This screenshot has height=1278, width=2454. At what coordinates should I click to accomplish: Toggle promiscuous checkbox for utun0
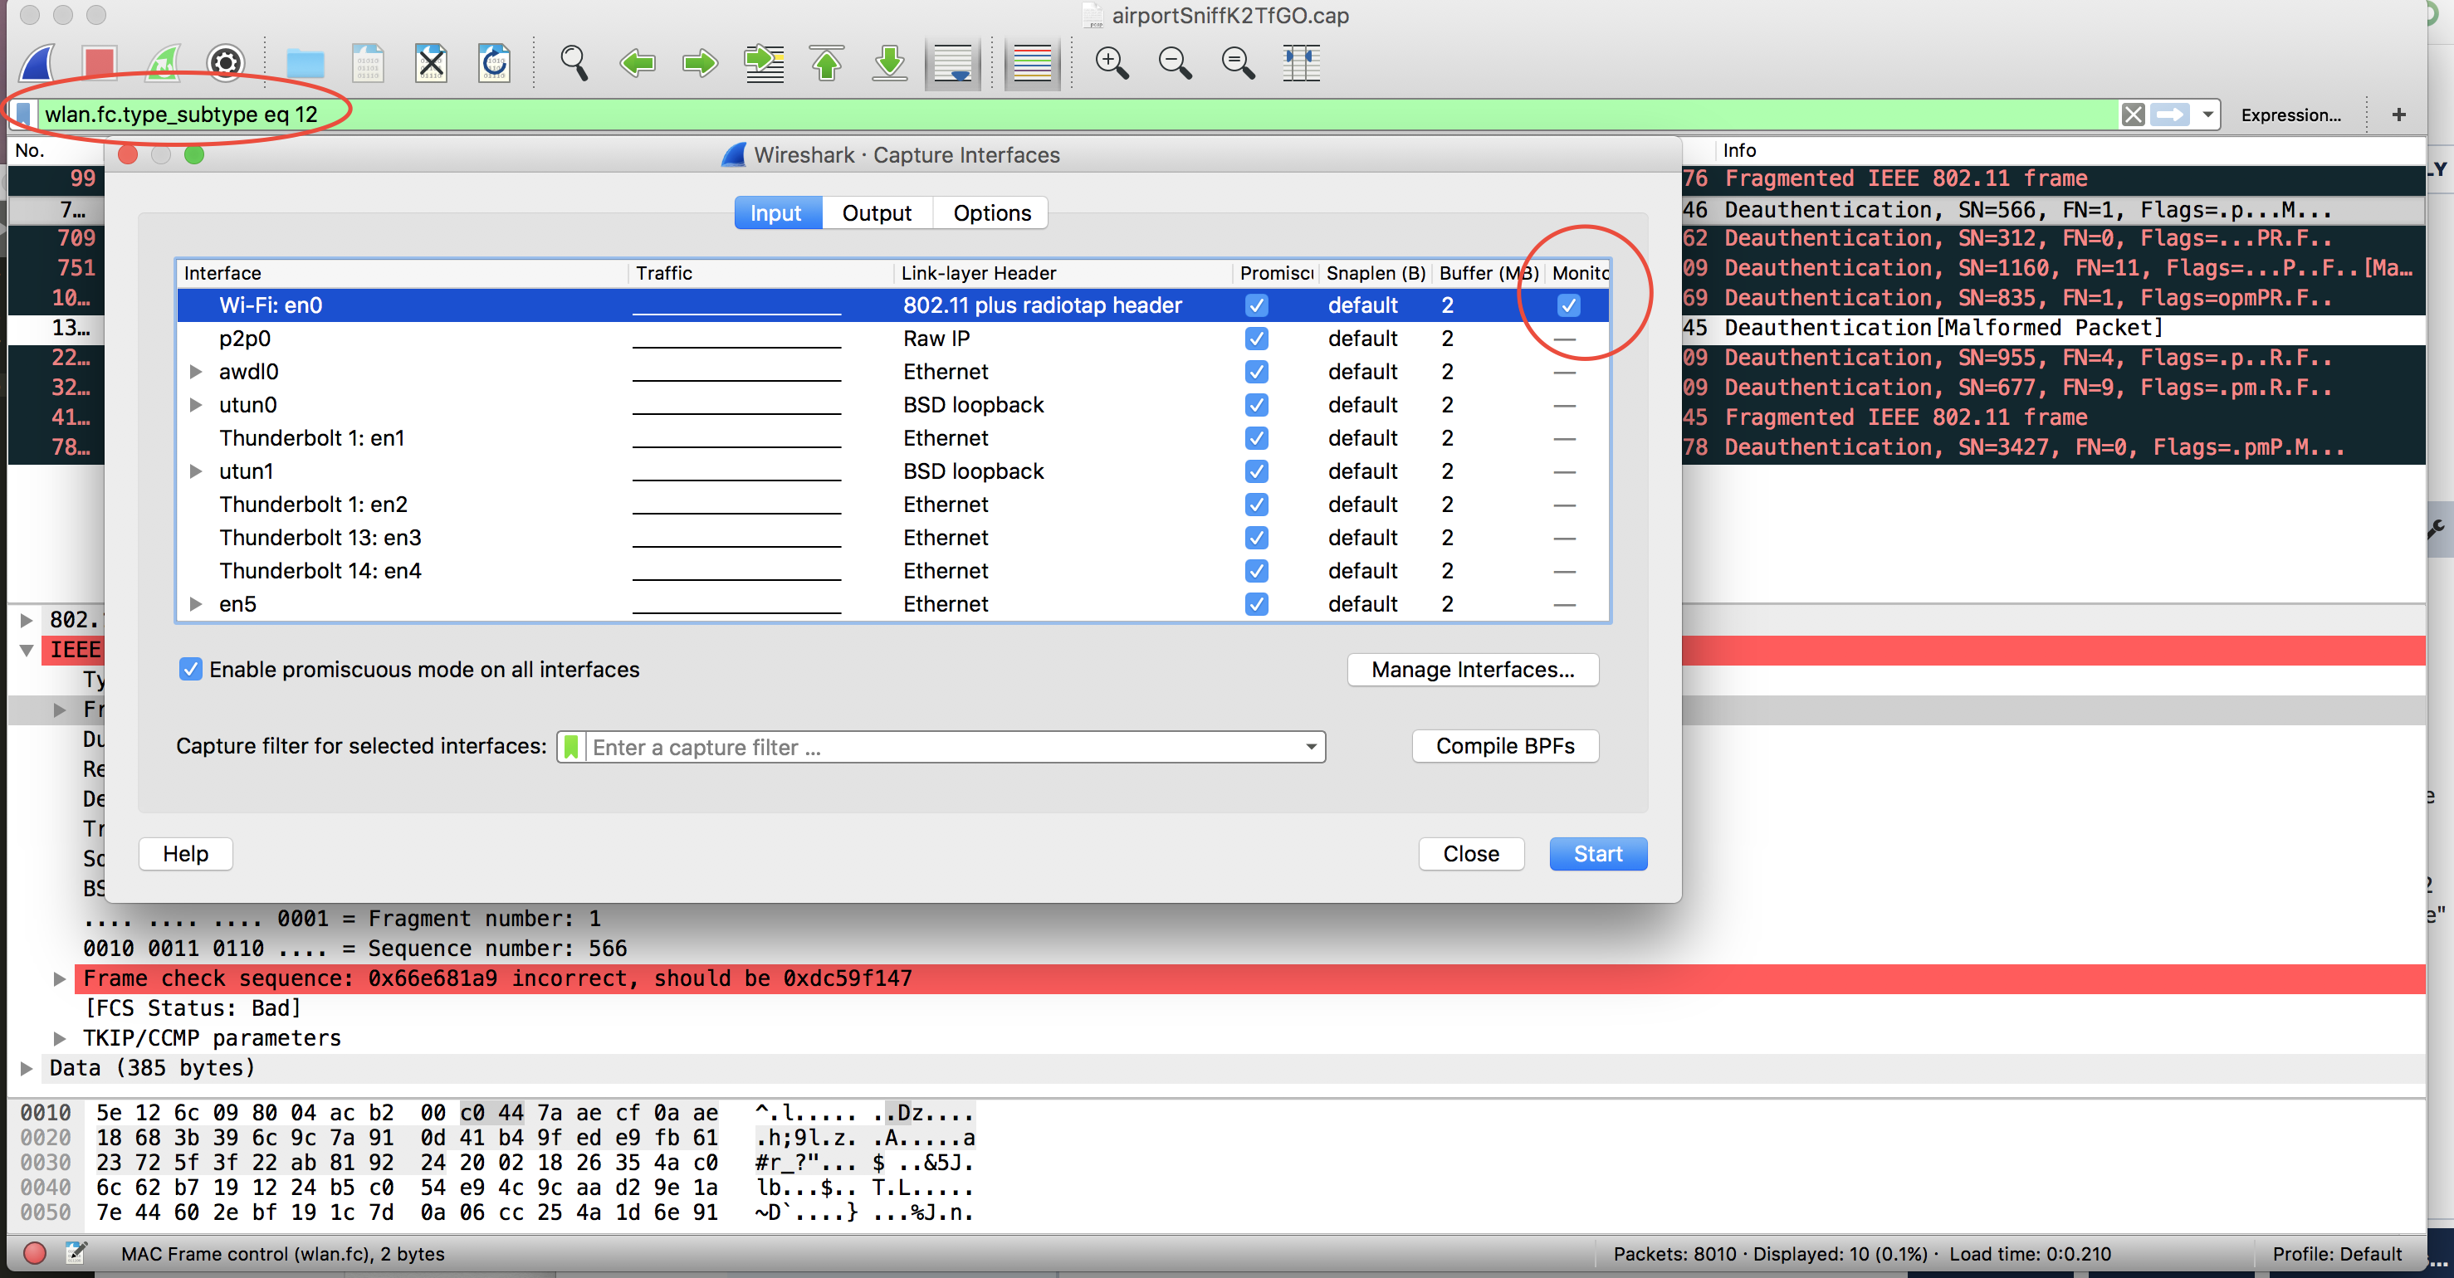tap(1257, 405)
